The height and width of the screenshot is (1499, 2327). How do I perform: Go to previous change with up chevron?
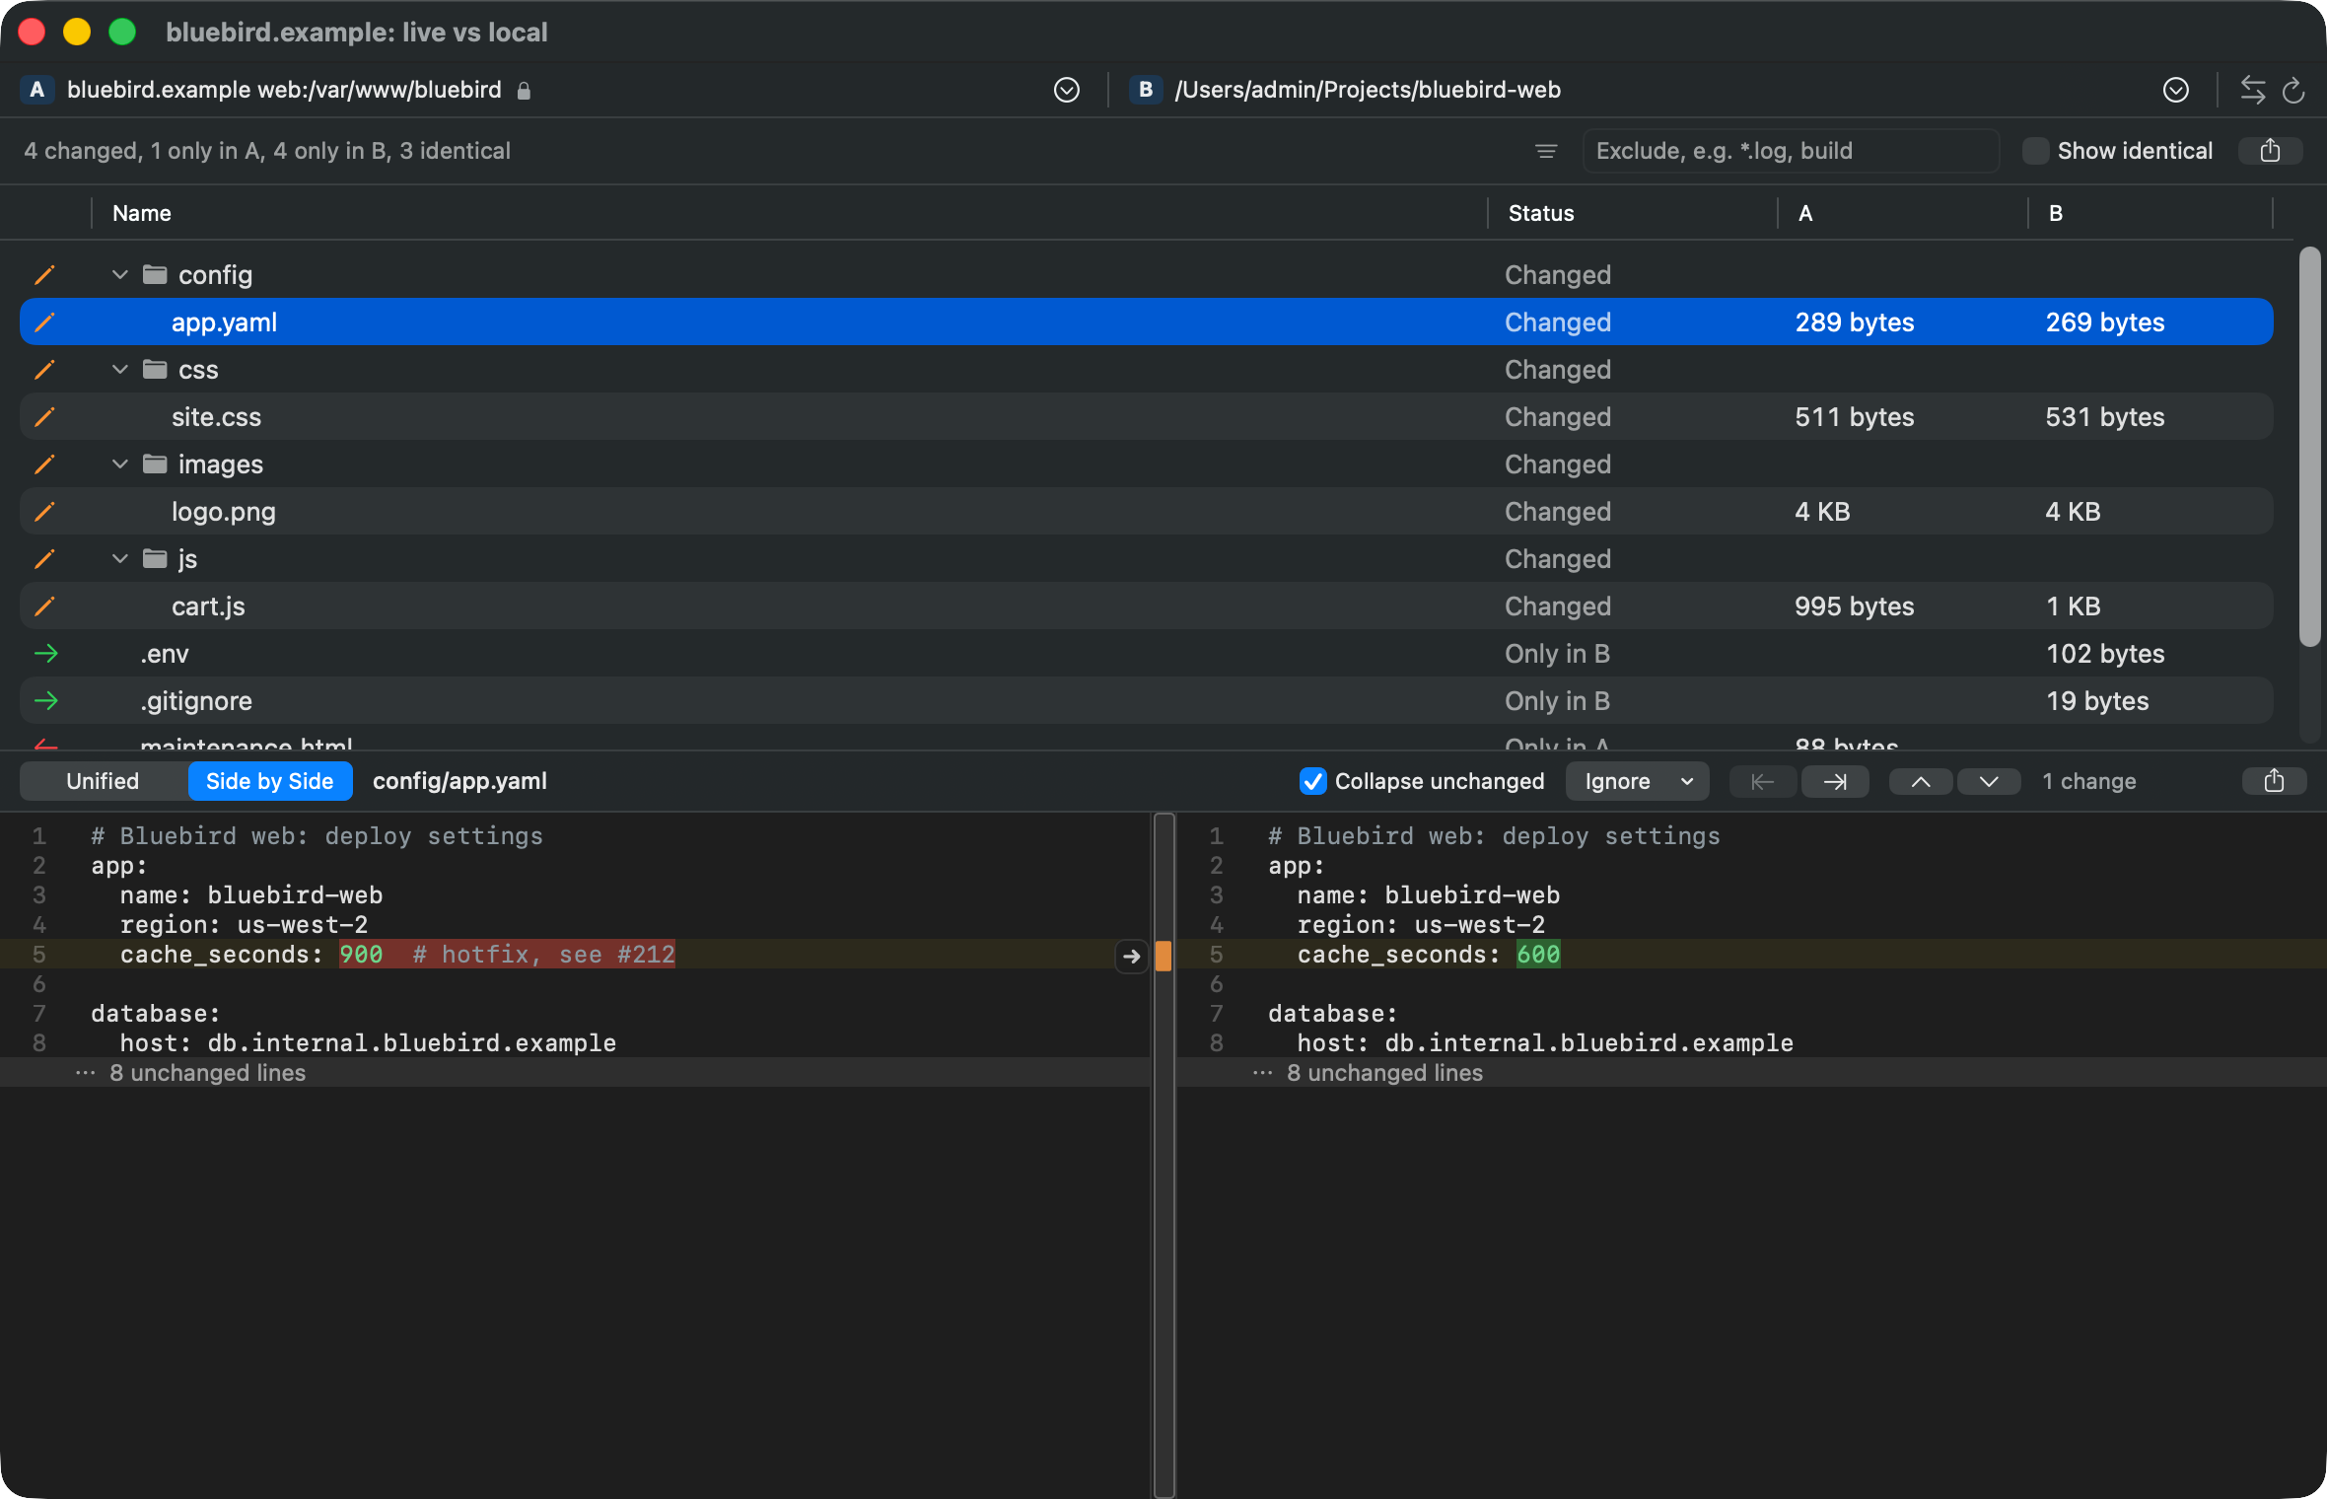[x=1921, y=781]
